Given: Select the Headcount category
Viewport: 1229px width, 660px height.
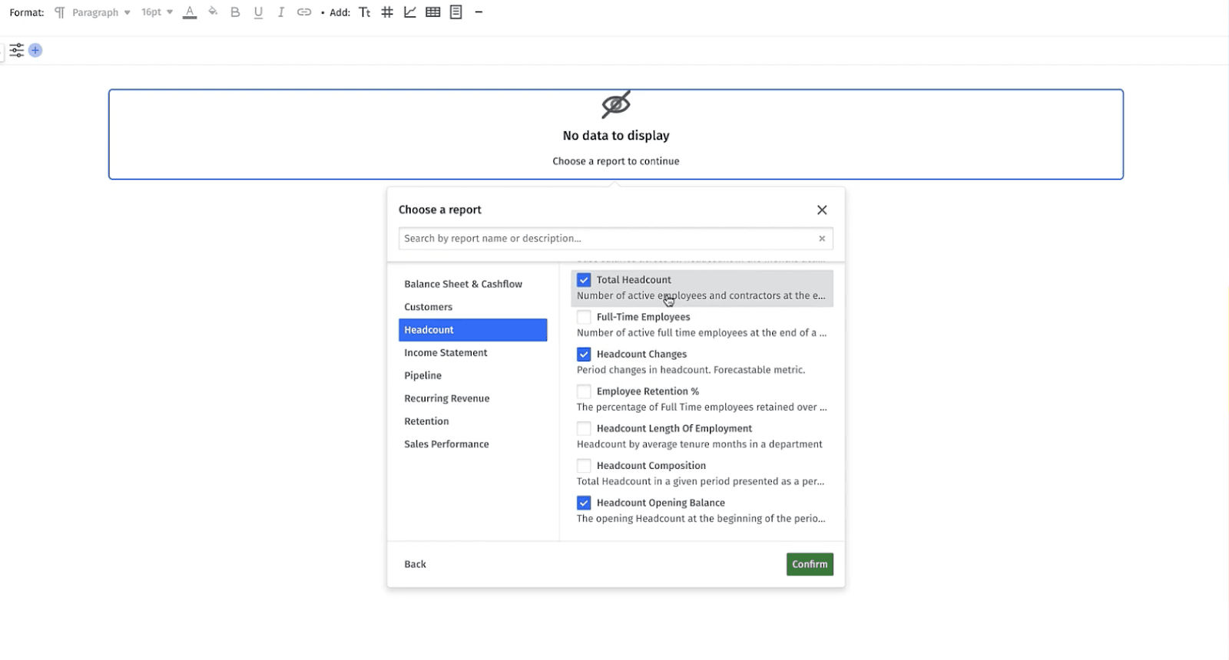Looking at the screenshot, I should [x=472, y=330].
